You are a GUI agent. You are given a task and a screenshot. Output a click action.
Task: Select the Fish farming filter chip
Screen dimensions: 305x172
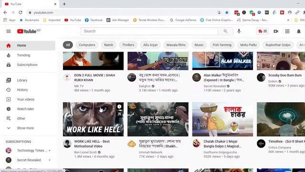click(222, 45)
